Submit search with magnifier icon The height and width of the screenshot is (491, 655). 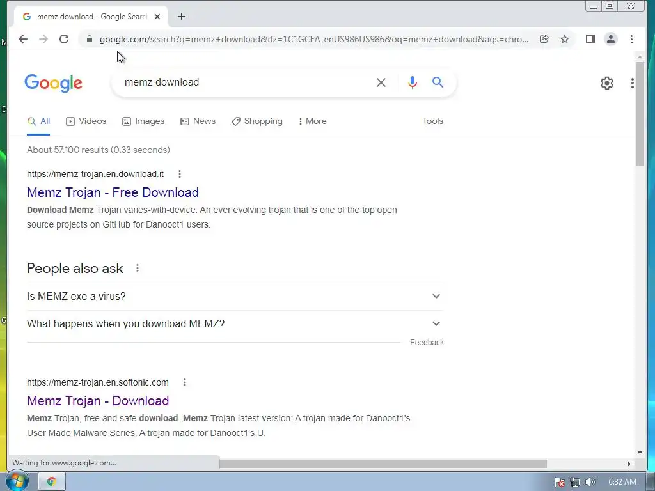coord(438,82)
